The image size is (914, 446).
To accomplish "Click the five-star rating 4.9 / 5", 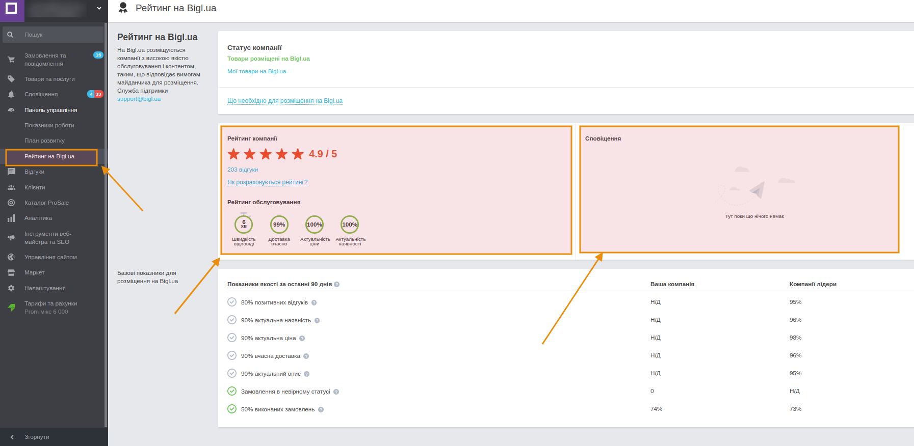I will [x=282, y=154].
